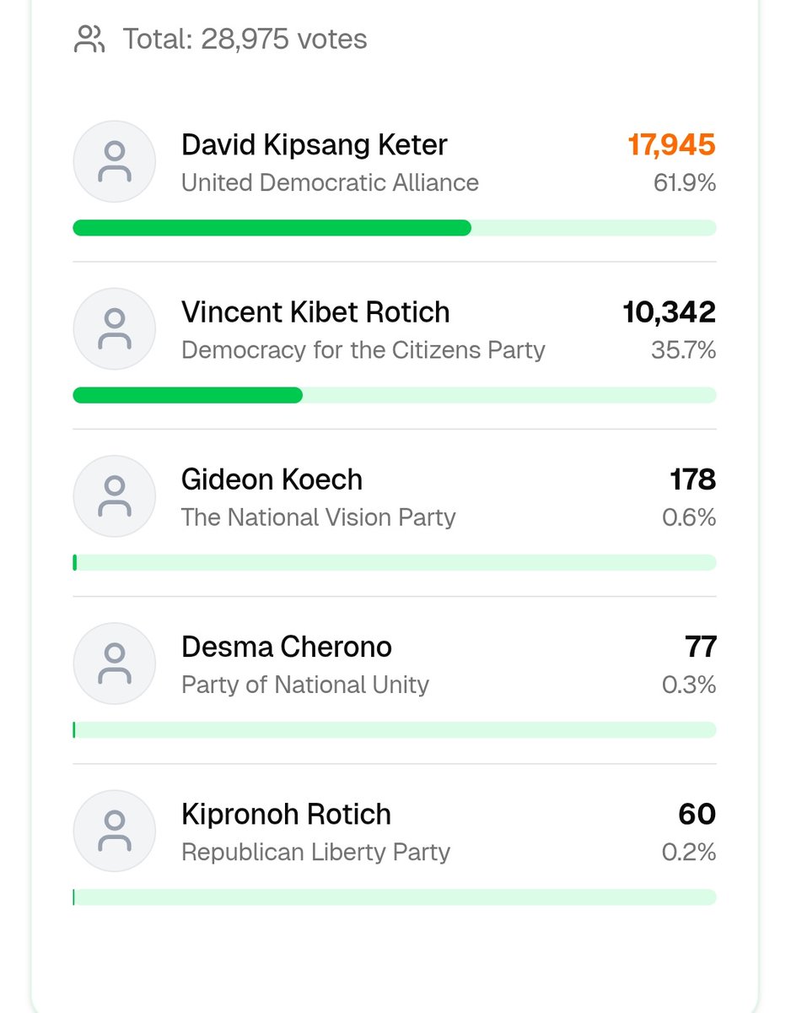Tap Gideon Koech's profile avatar

(115, 496)
